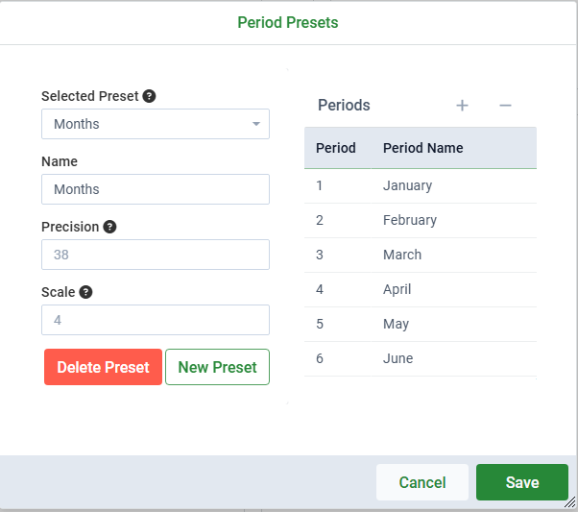Screen dimensions: 578x512
Task: Click the Scale input field
Action: (156, 320)
